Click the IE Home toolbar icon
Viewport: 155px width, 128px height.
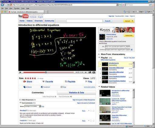click(125, 12)
